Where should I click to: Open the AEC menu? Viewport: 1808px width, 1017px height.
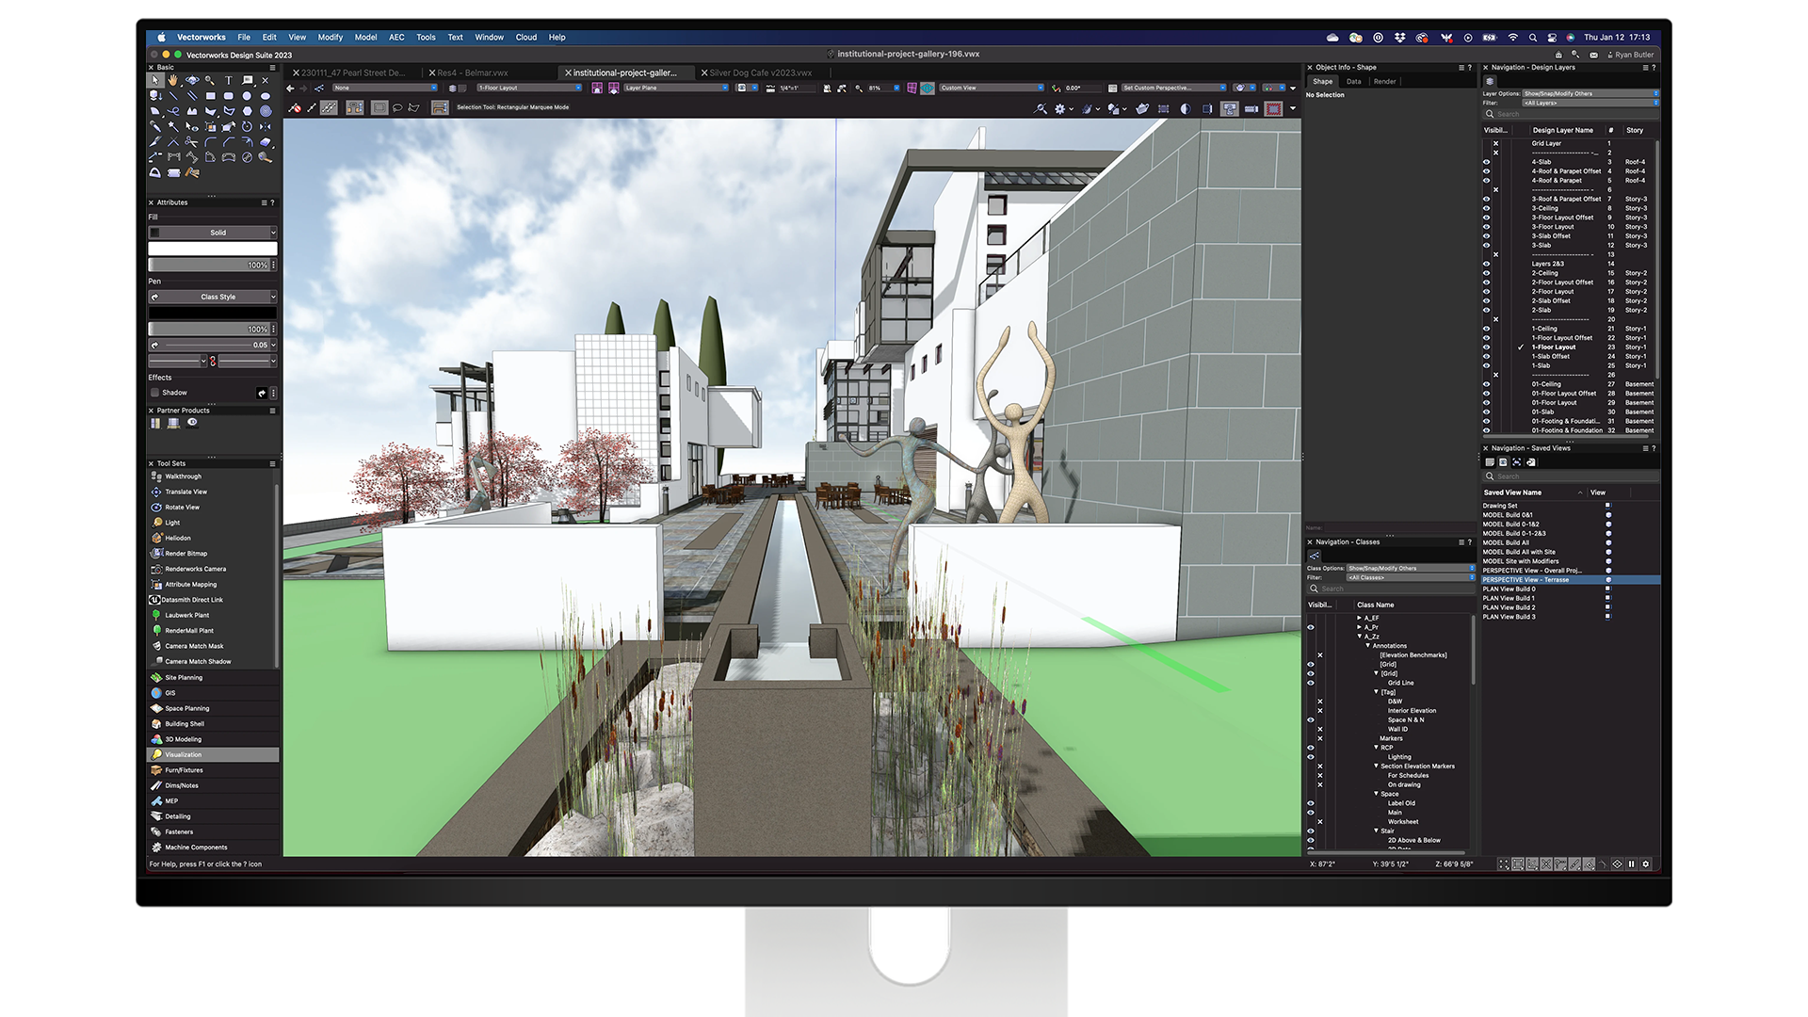point(396,38)
